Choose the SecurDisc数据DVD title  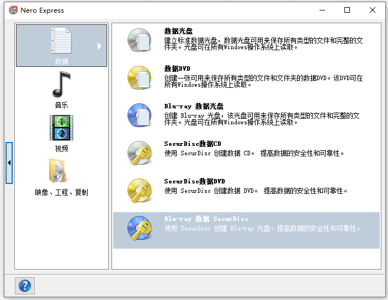[194, 181]
